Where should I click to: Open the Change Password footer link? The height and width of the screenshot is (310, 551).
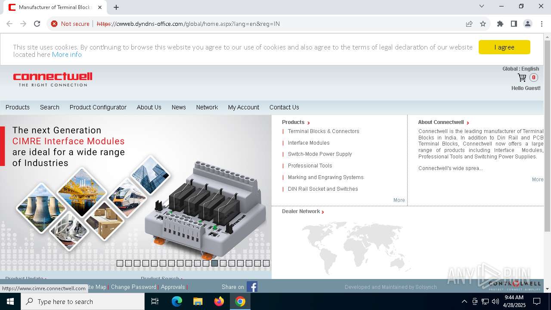coord(133,287)
